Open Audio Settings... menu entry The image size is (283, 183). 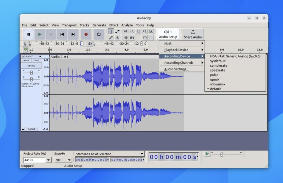182,69
